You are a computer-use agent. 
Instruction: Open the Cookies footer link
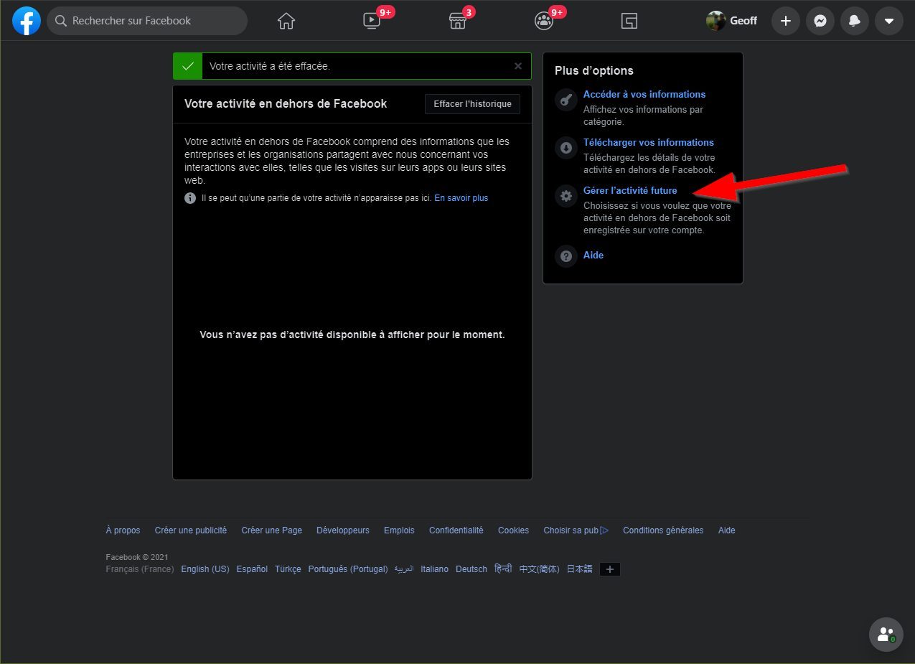coord(513,530)
